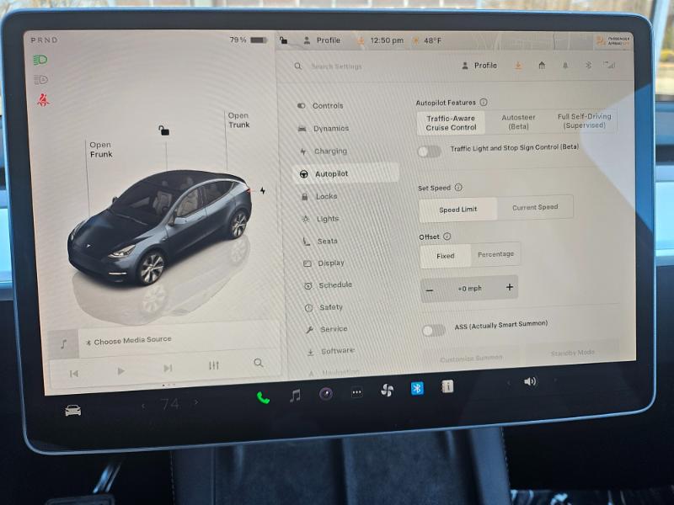Open the Profile dropdown in settings header
Viewport: 674px width, 505px height.
click(479, 66)
